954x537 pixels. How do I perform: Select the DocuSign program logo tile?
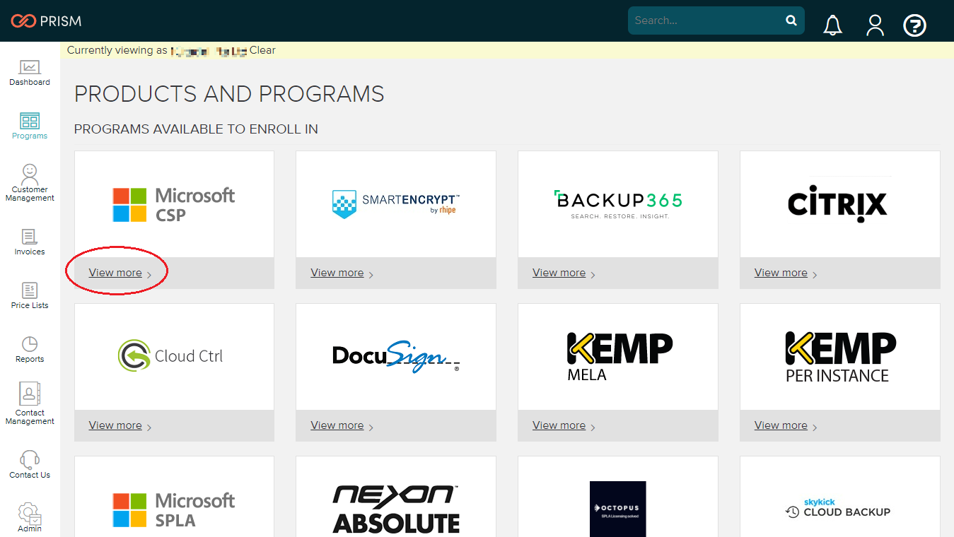395,357
